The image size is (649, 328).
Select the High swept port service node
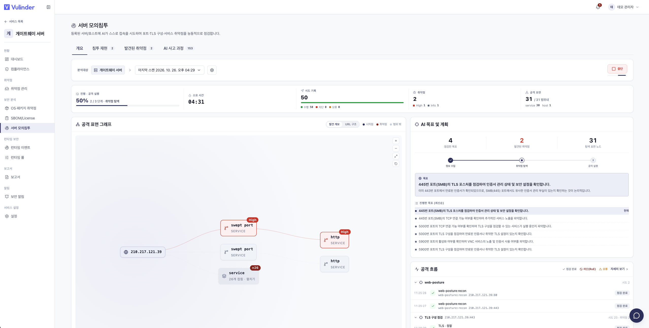[x=239, y=228]
